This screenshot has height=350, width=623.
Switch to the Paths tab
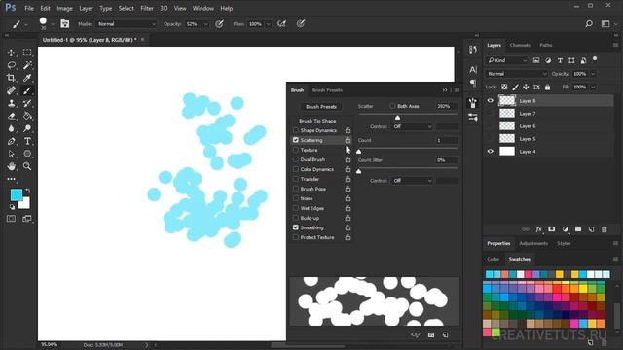[x=545, y=46]
